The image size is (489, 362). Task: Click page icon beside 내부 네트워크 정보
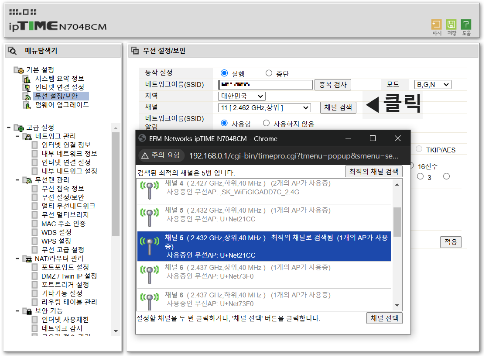(x=35, y=154)
